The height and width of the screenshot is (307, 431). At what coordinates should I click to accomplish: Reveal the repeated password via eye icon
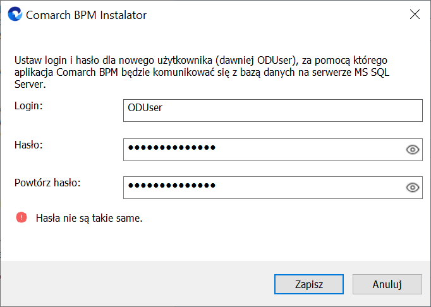click(x=412, y=188)
